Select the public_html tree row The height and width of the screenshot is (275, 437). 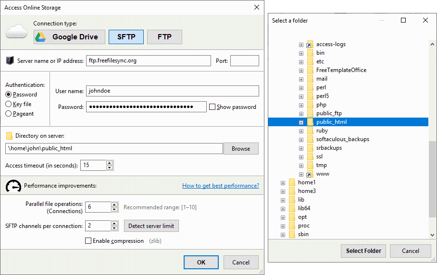[x=348, y=122]
